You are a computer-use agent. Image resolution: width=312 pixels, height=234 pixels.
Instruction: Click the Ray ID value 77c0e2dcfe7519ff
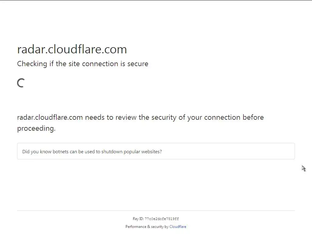pos(161,219)
